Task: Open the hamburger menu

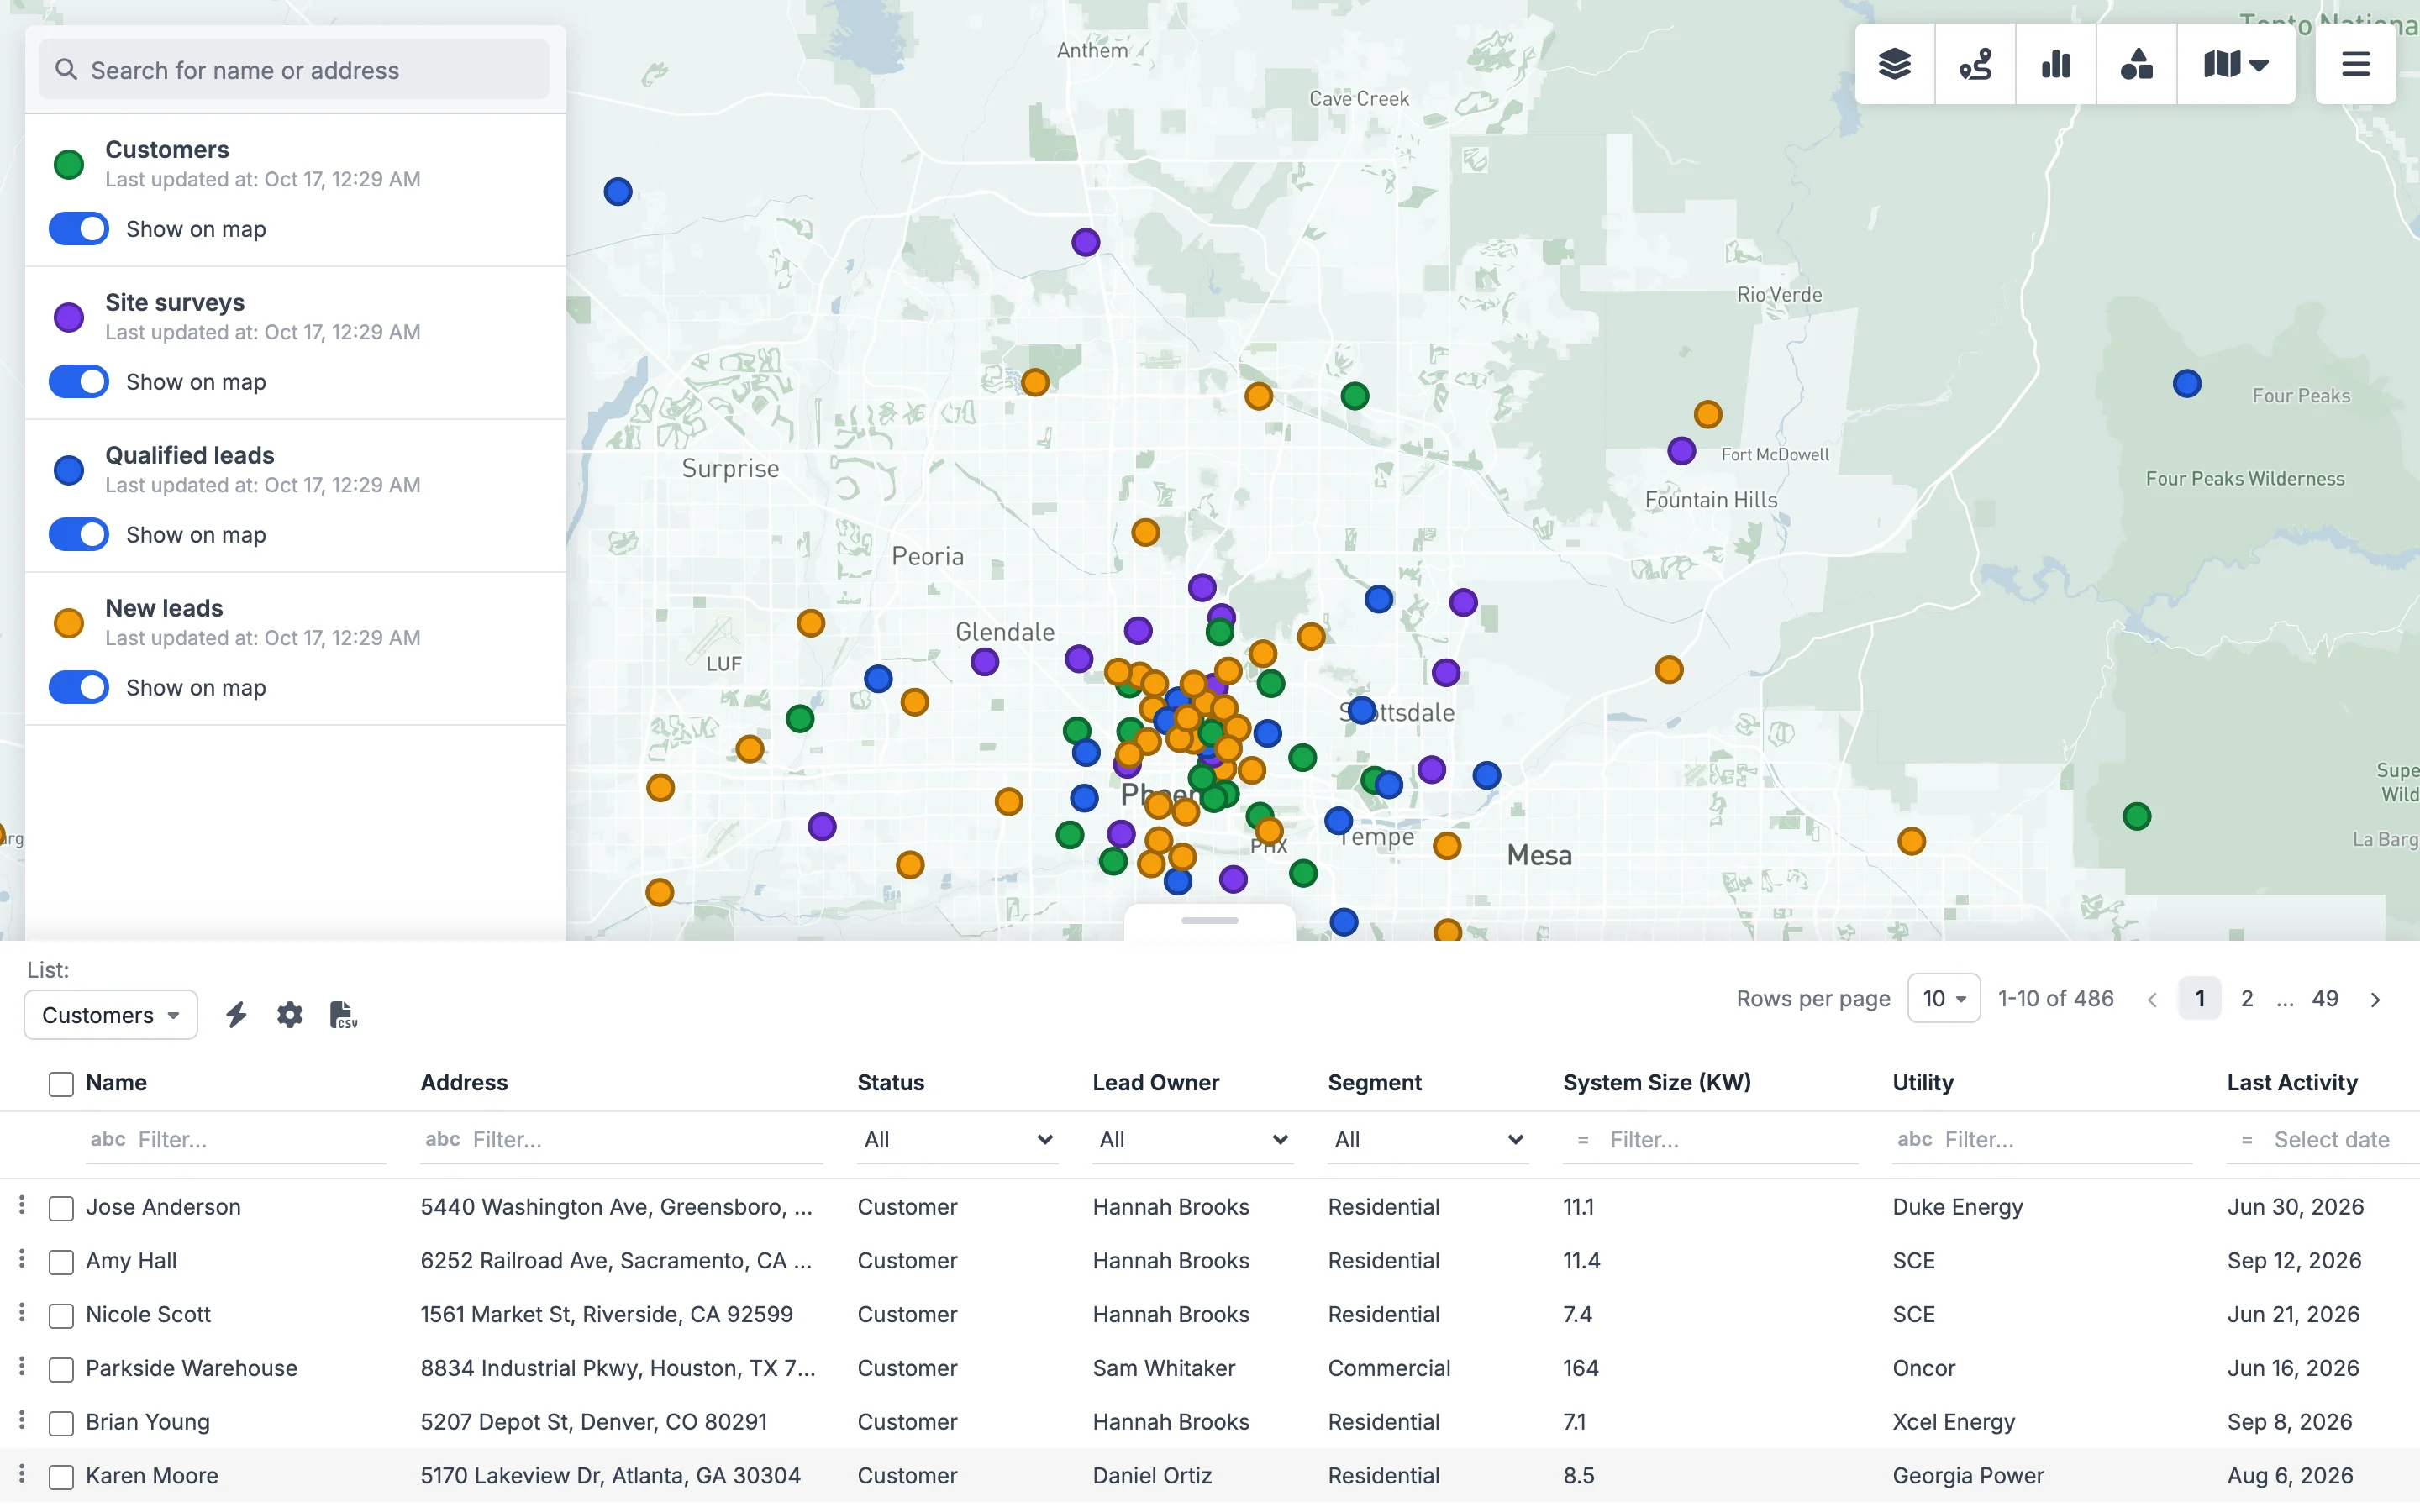Action: 2355,65
